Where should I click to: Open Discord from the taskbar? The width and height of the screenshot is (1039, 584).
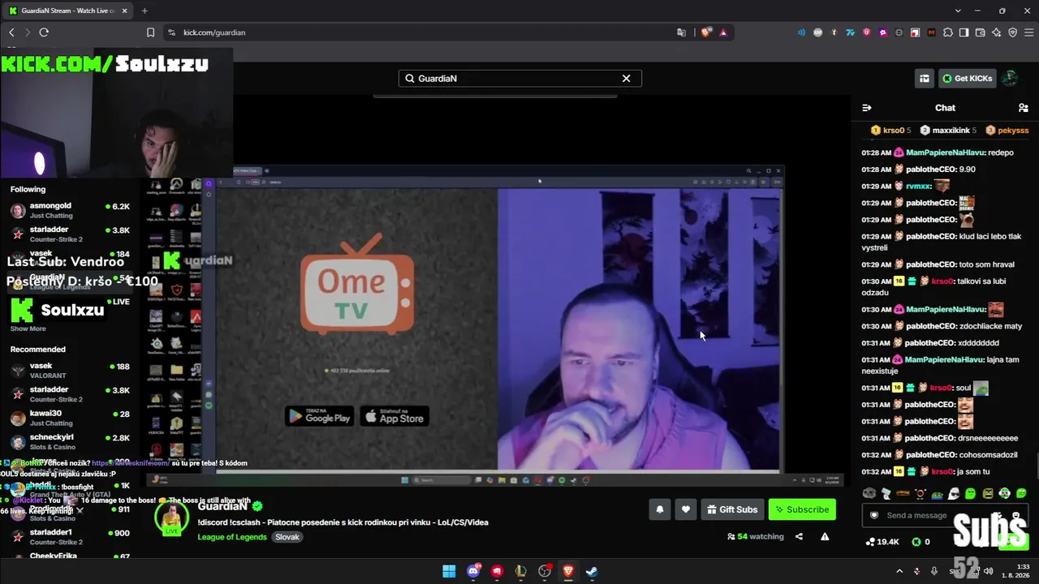473,571
